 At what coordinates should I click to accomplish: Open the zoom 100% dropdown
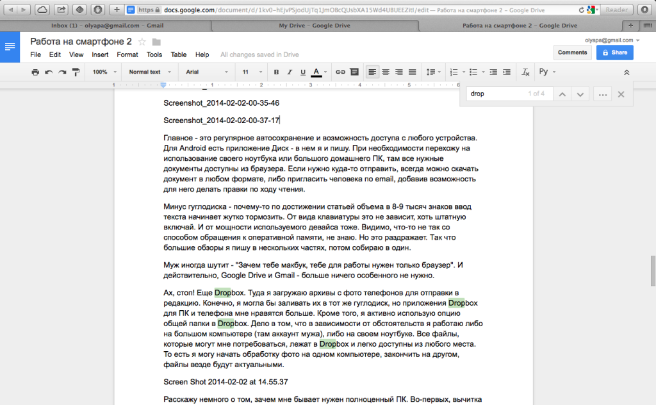[x=104, y=72]
